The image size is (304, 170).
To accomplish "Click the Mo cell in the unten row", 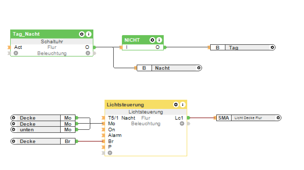I will coord(68,130).
